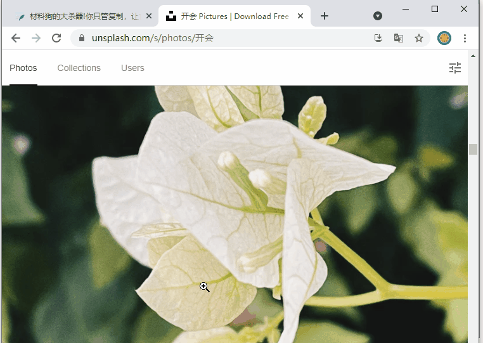Close the 开会 Pictures tab
Viewport: 483px width, 343px height.
[300, 16]
